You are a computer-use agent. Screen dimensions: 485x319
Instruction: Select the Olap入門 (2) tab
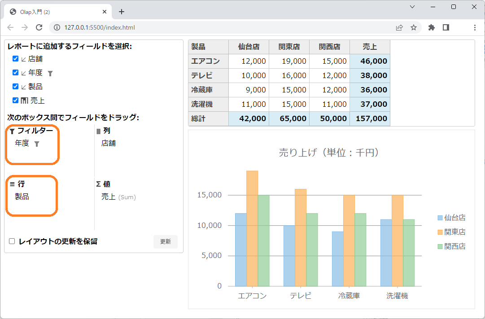(57, 12)
